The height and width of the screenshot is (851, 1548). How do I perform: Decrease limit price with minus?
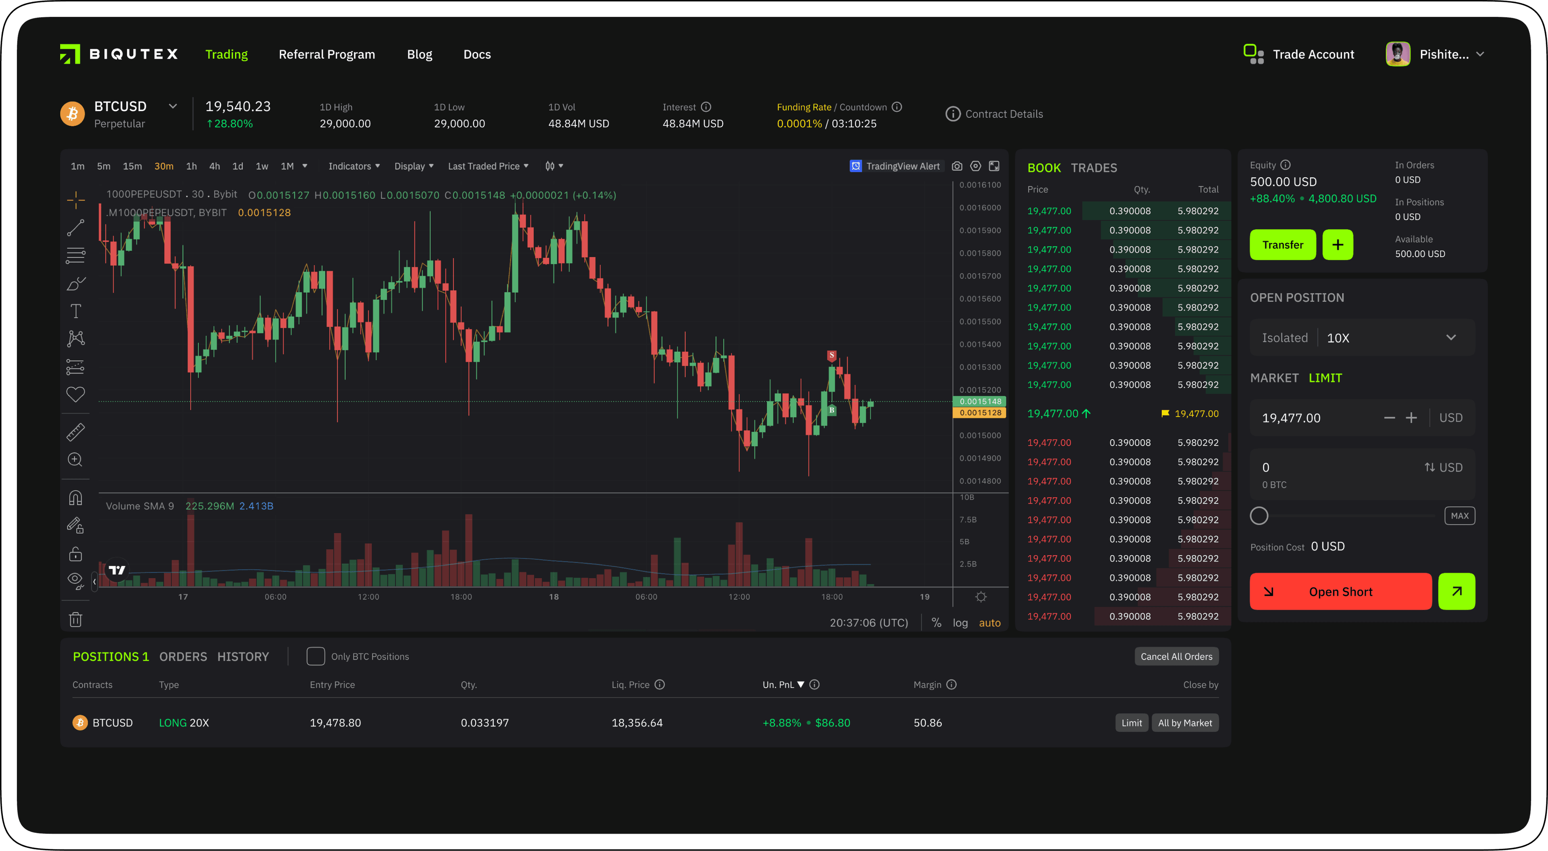pos(1389,418)
